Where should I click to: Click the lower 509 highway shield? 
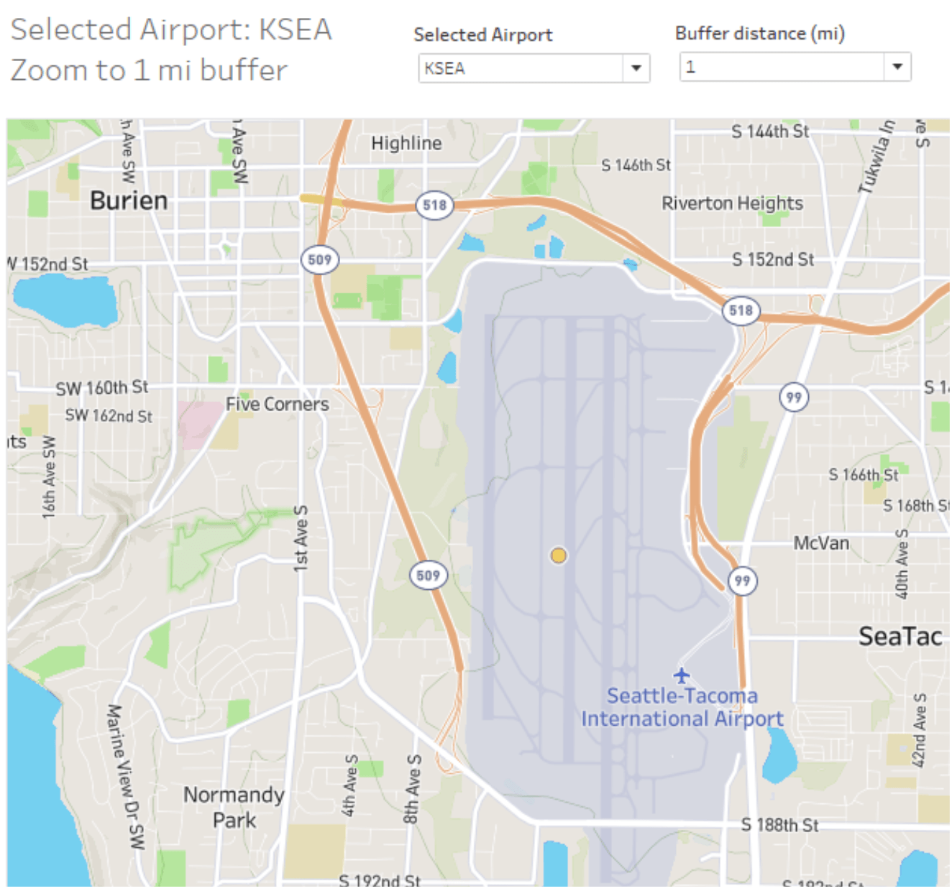[x=428, y=576]
